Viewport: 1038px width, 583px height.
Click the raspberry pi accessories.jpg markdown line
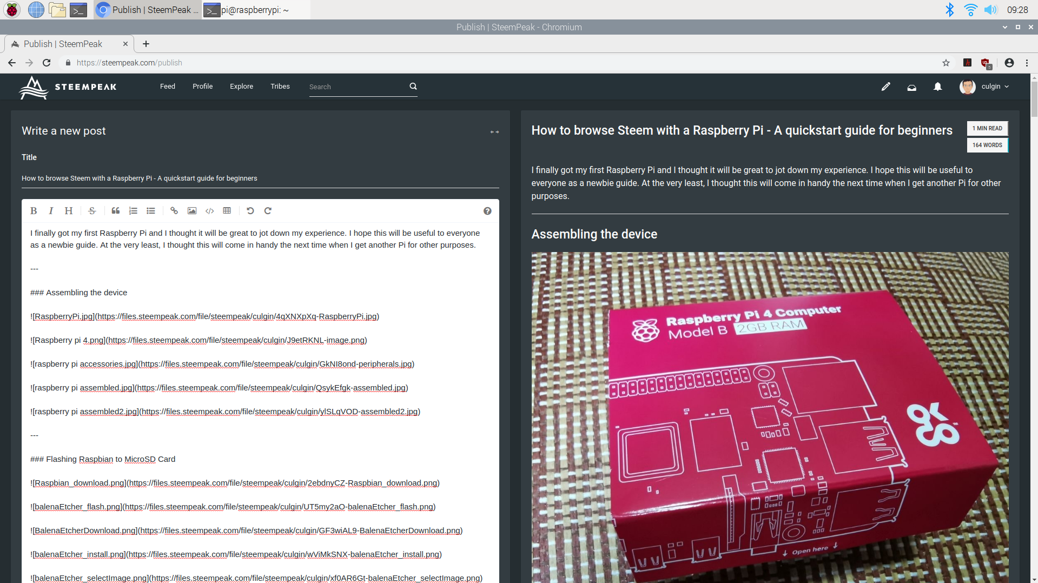click(222, 364)
